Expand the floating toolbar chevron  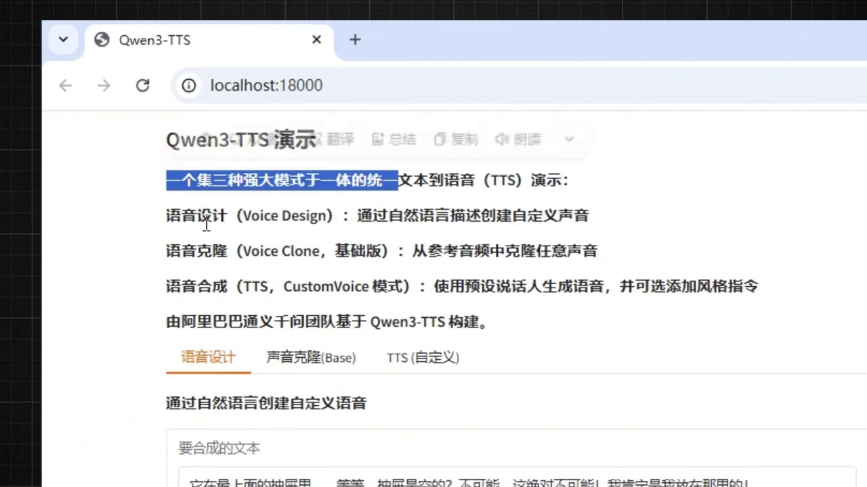point(569,139)
